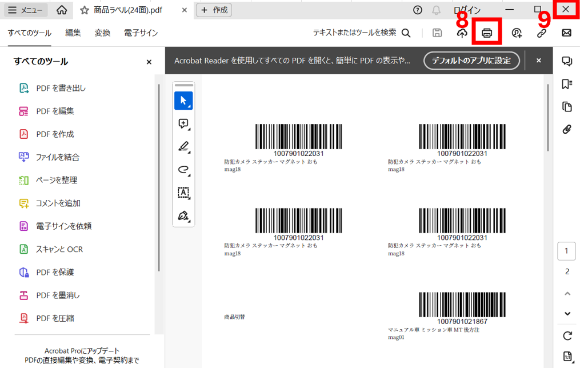This screenshot has width=580, height=368.
Task: Click the 1007901021867 barcode number
Action: coord(462,321)
